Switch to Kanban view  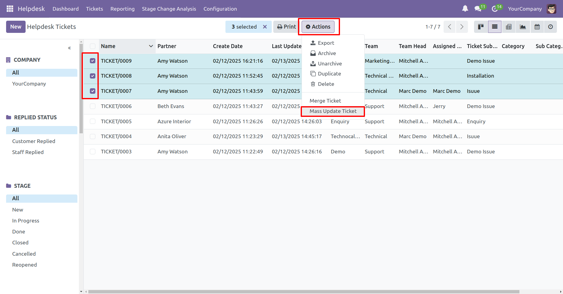point(481,27)
